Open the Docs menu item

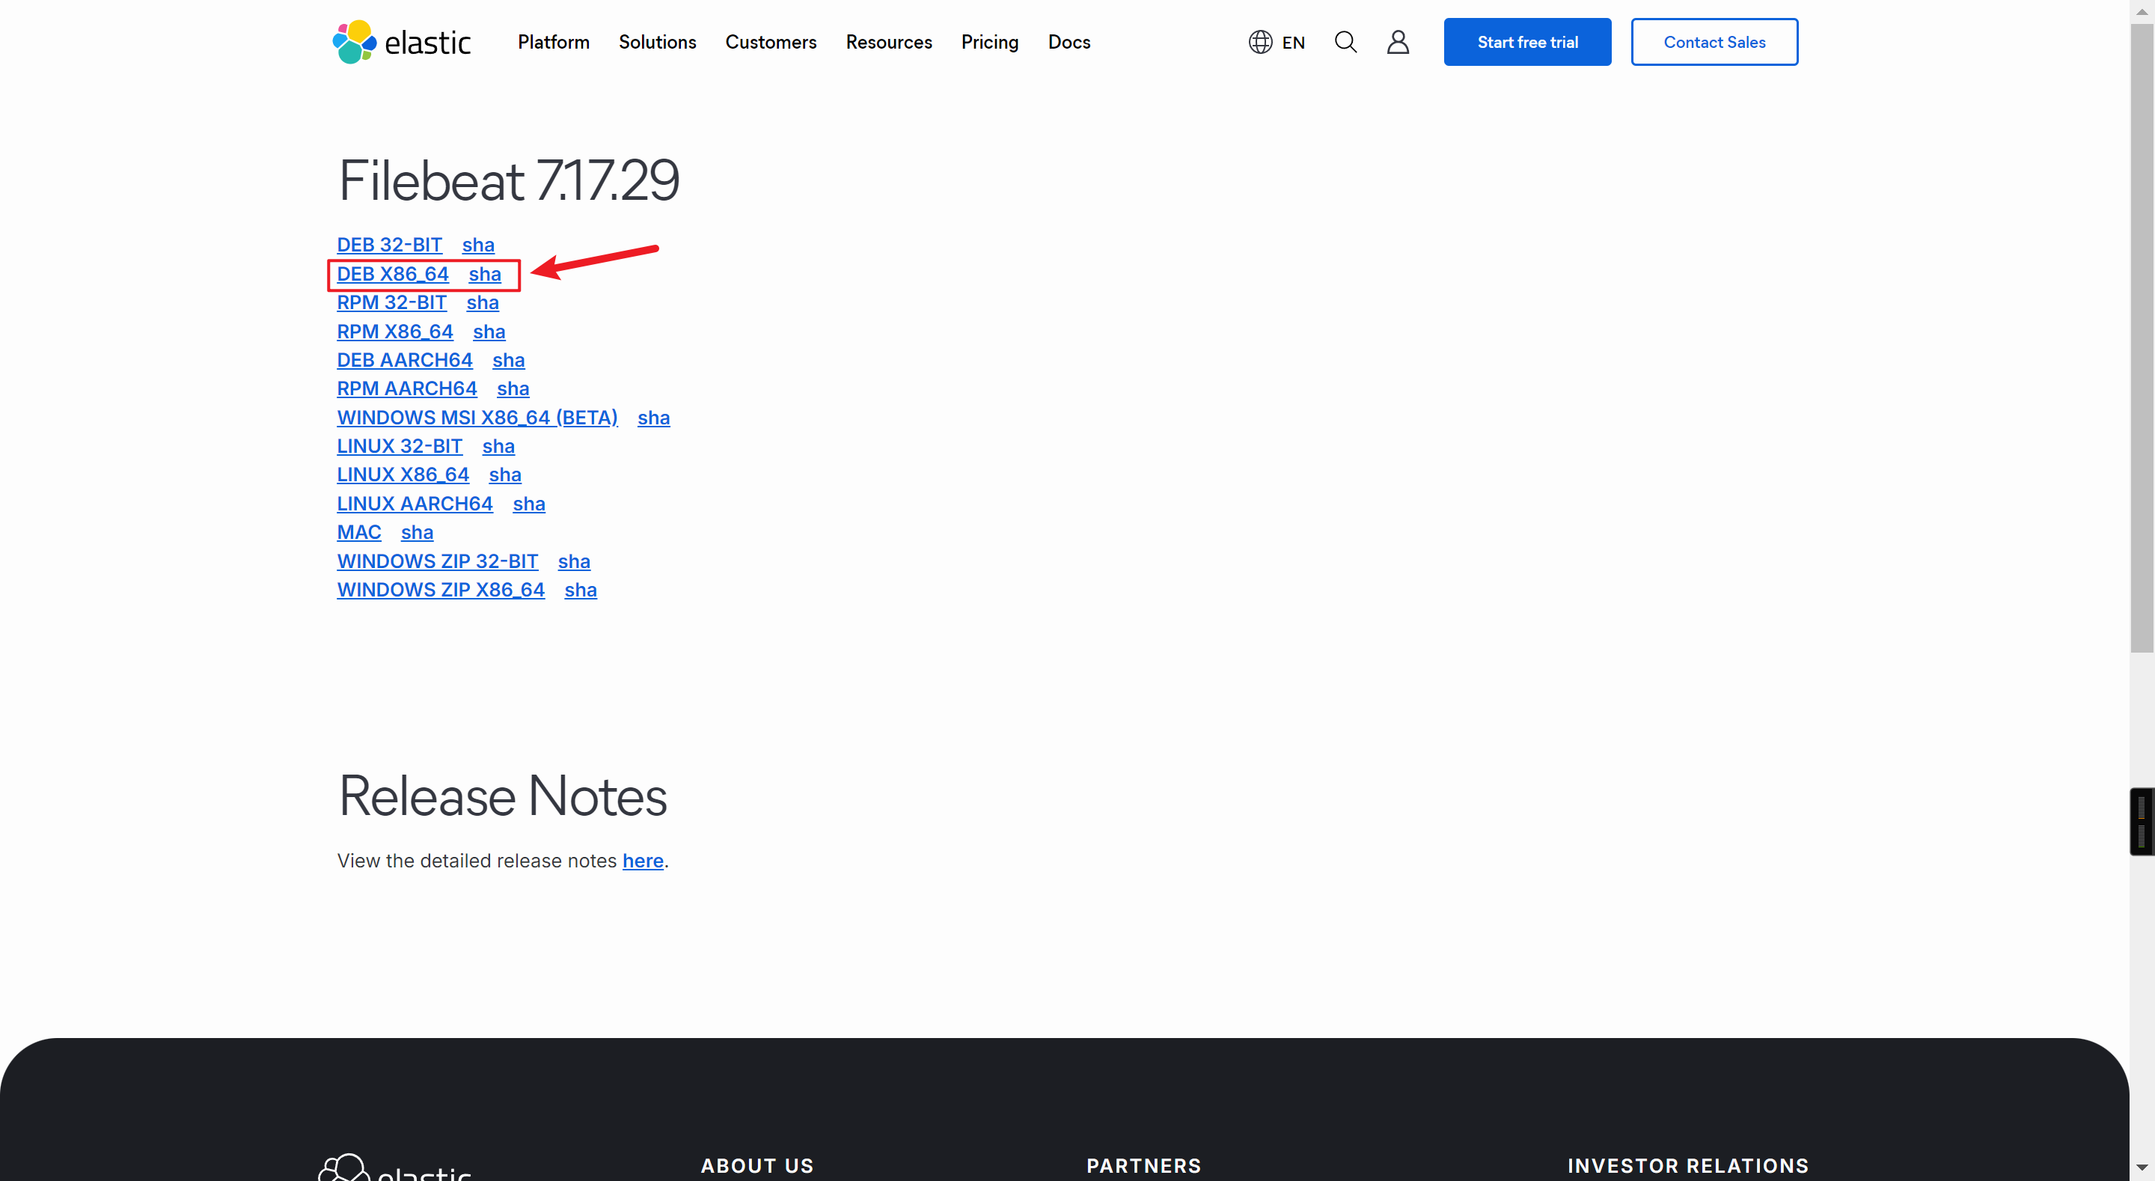1069,42
